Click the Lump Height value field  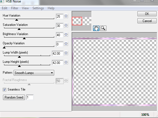pyautogui.click(x=57, y=63)
